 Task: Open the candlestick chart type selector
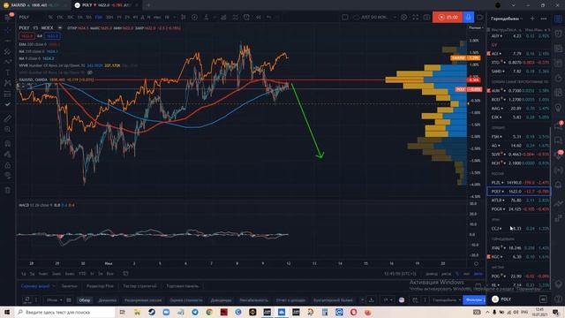click(x=184, y=18)
